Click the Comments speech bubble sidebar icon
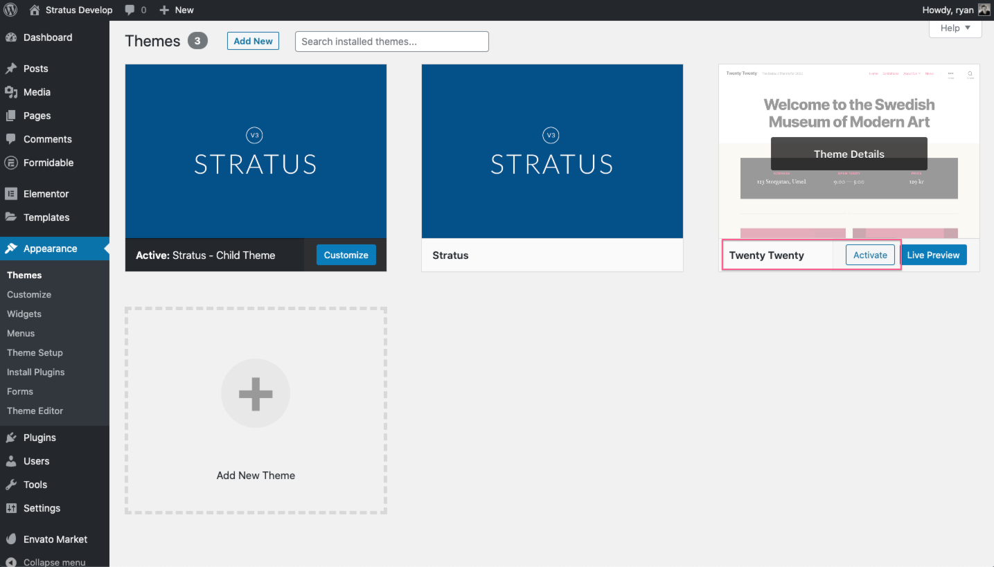Viewport: 994px width, 567px height. tap(11, 139)
